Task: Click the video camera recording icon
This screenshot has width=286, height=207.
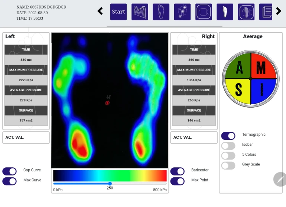Action: pyautogui.click(x=204, y=12)
